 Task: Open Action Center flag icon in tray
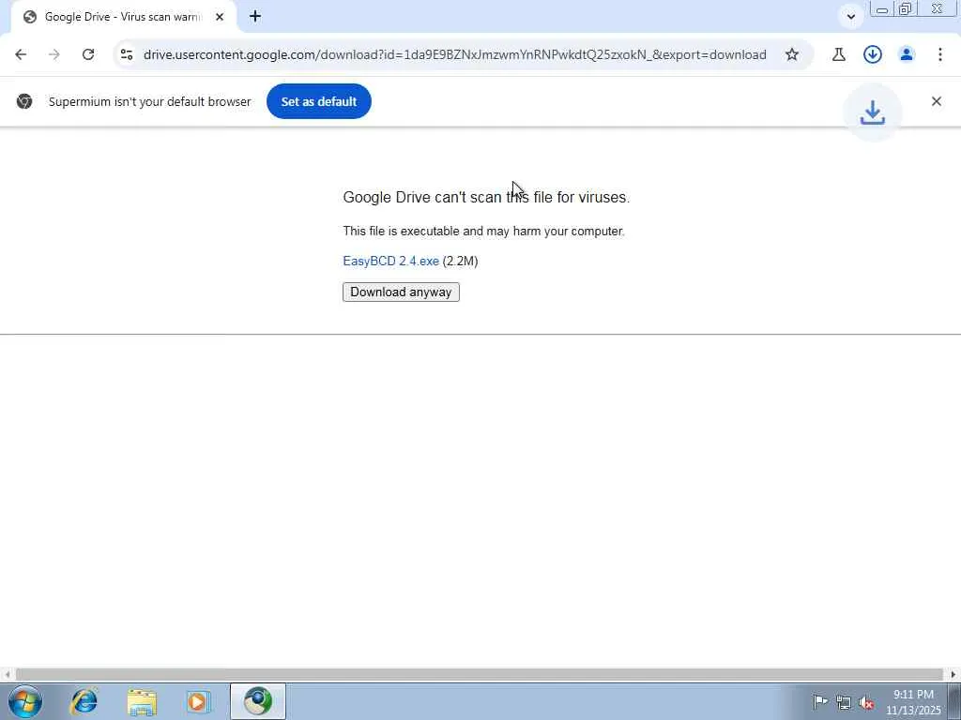pos(819,701)
